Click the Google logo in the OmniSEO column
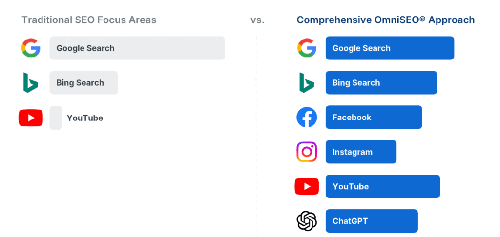 click(307, 48)
